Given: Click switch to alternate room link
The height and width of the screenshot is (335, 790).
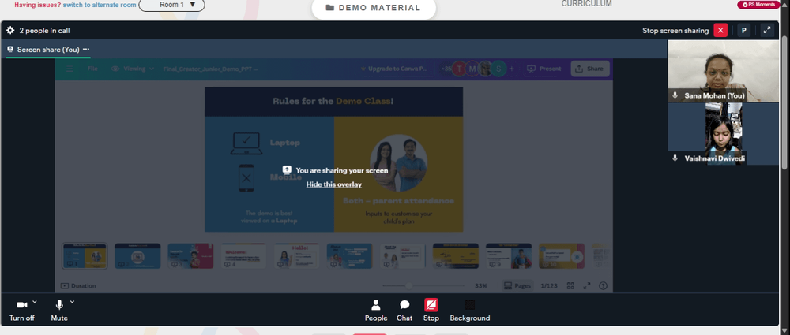Looking at the screenshot, I should pos(100,5).
